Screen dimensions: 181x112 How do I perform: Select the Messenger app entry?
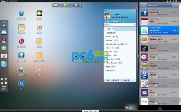(159, 30)
